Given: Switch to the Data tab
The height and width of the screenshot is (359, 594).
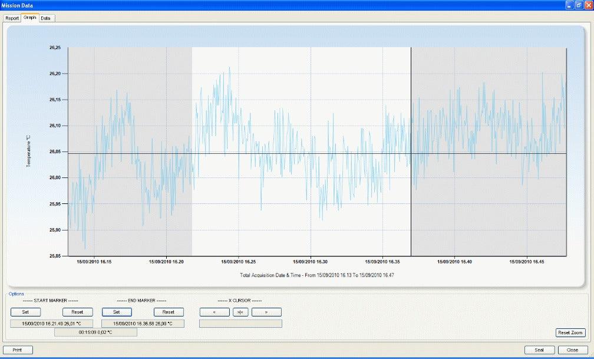Looking at the screenshot, I should click(x=45, y=18).
